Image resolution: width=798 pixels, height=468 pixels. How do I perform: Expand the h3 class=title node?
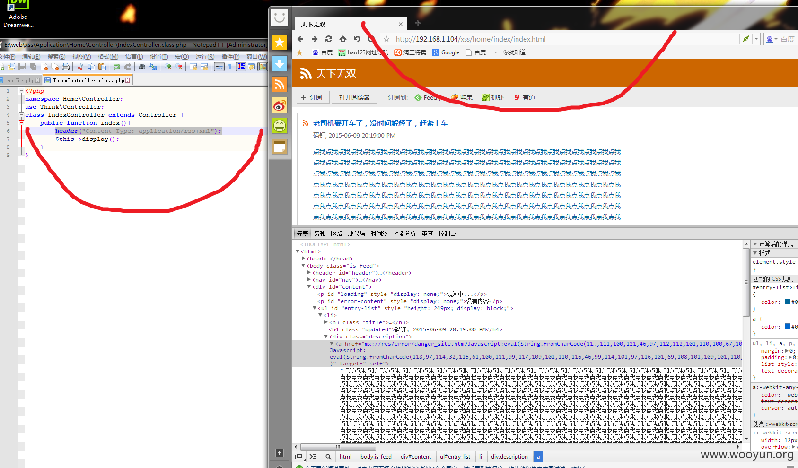[326, 322]
